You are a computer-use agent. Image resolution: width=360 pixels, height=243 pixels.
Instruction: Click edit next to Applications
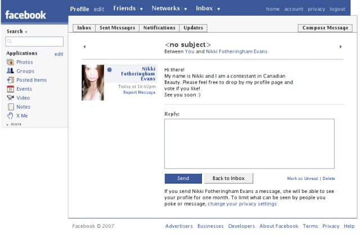(x=58, y=54)
